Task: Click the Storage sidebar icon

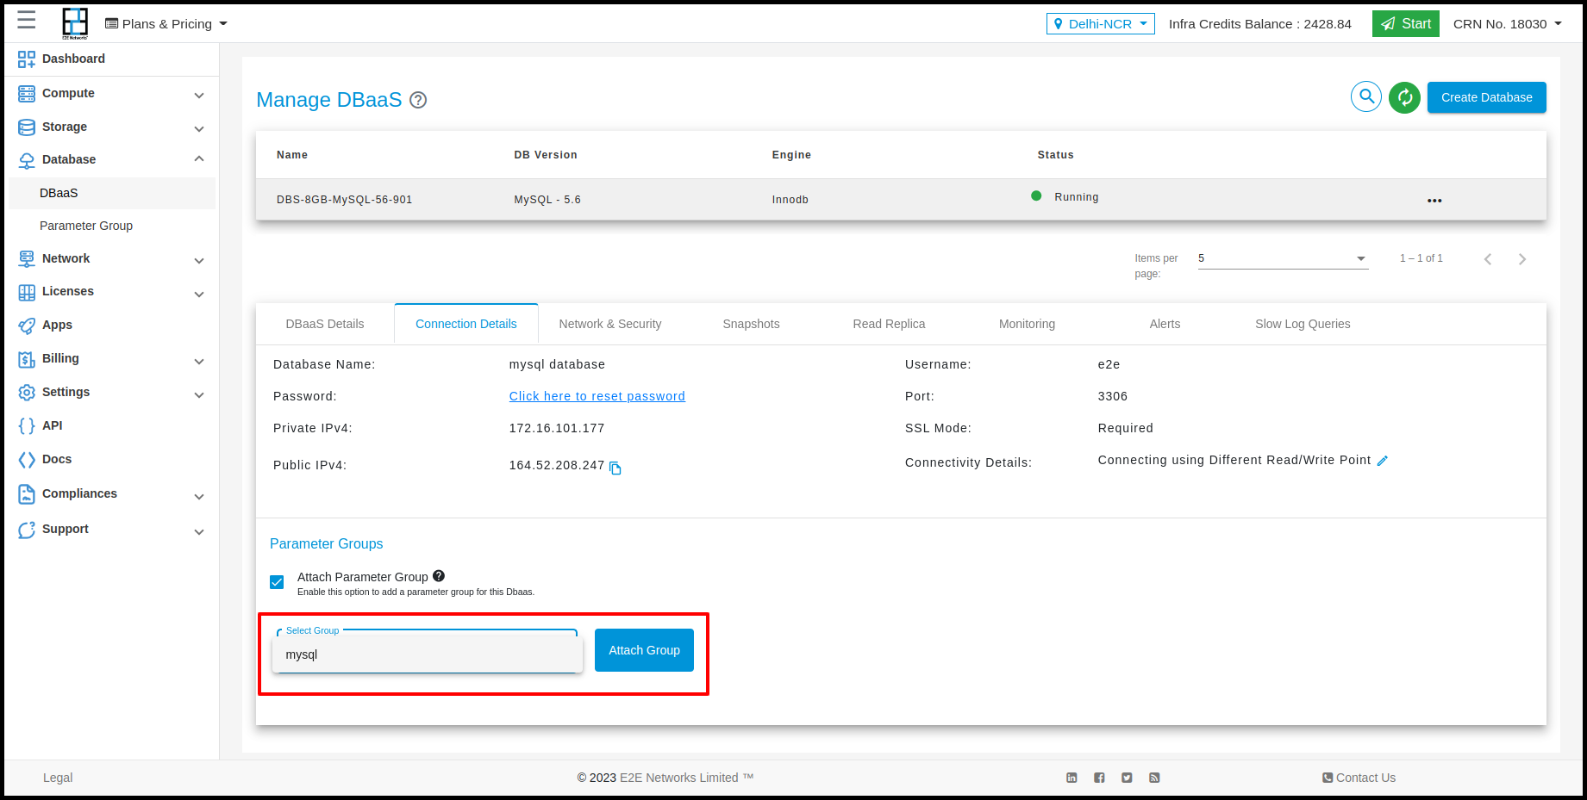Action: click(27, 127)
